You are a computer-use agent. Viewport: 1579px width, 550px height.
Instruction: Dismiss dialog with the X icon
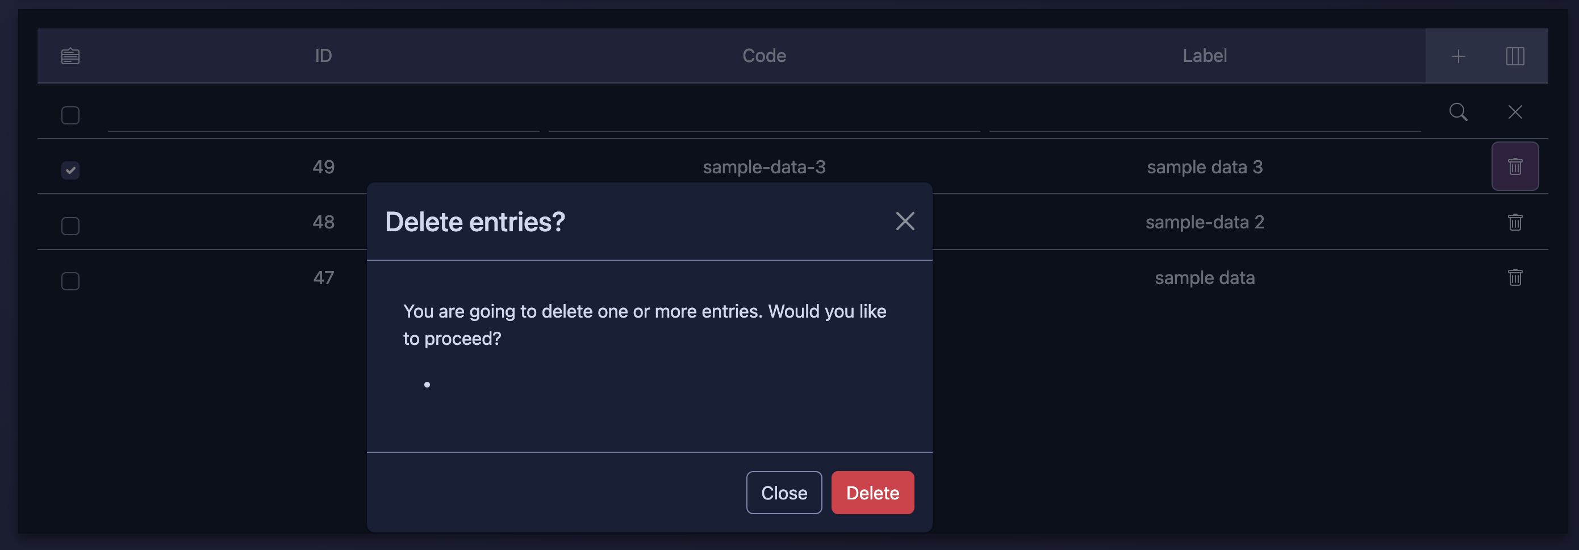905,222
